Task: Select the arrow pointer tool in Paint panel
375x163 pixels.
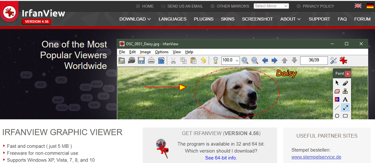Action: pos(337,83)
